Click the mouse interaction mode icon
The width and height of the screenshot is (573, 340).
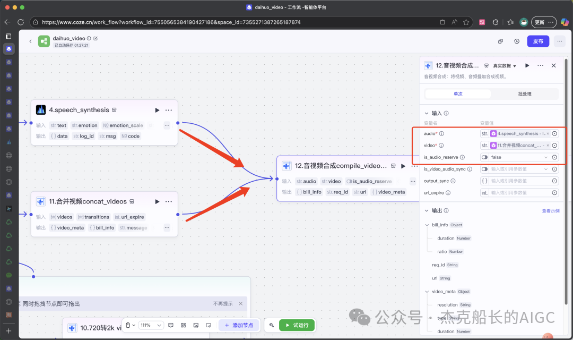pyautogui.click(x=128, y=325)
